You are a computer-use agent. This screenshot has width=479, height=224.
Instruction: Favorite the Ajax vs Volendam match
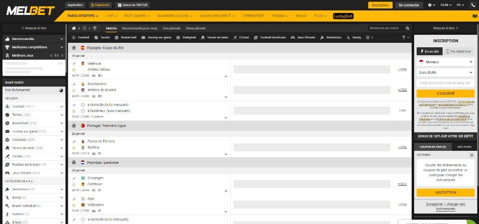click(74, 205)
